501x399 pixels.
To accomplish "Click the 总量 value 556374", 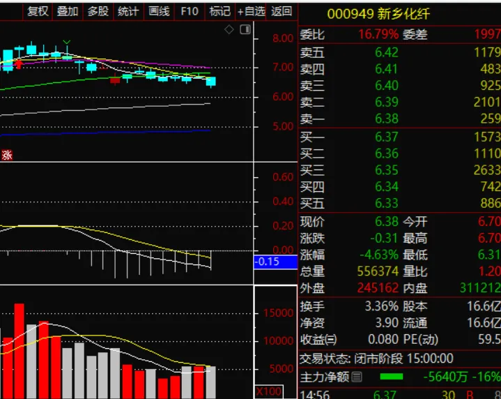I will click(x=378, y=271).
